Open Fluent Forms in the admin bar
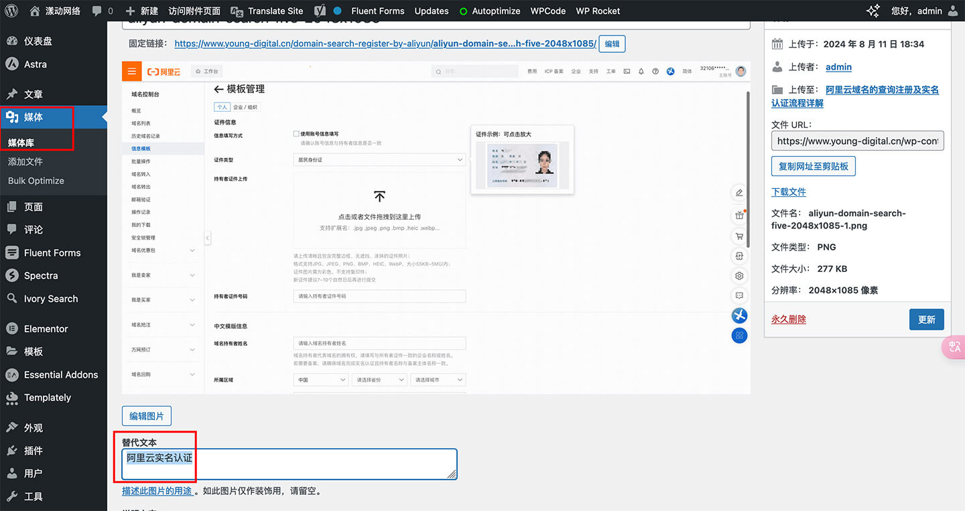The width and height of the screenshot is (965, 511). point(377,11)
